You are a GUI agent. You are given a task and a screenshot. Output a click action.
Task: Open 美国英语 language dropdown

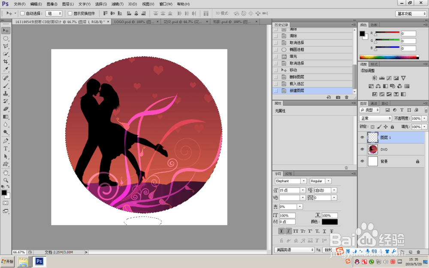point(294,250)
